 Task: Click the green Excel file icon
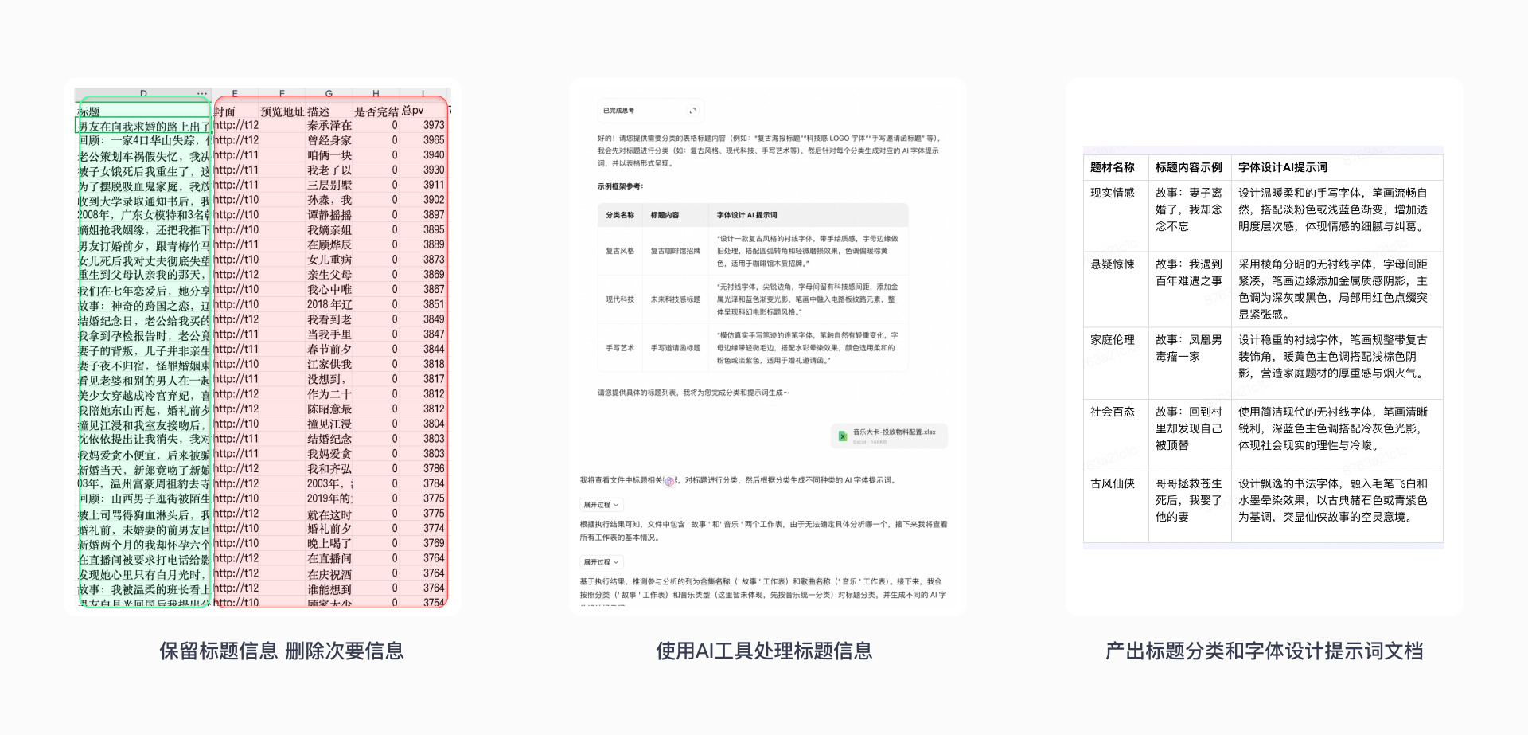point(842,436)
